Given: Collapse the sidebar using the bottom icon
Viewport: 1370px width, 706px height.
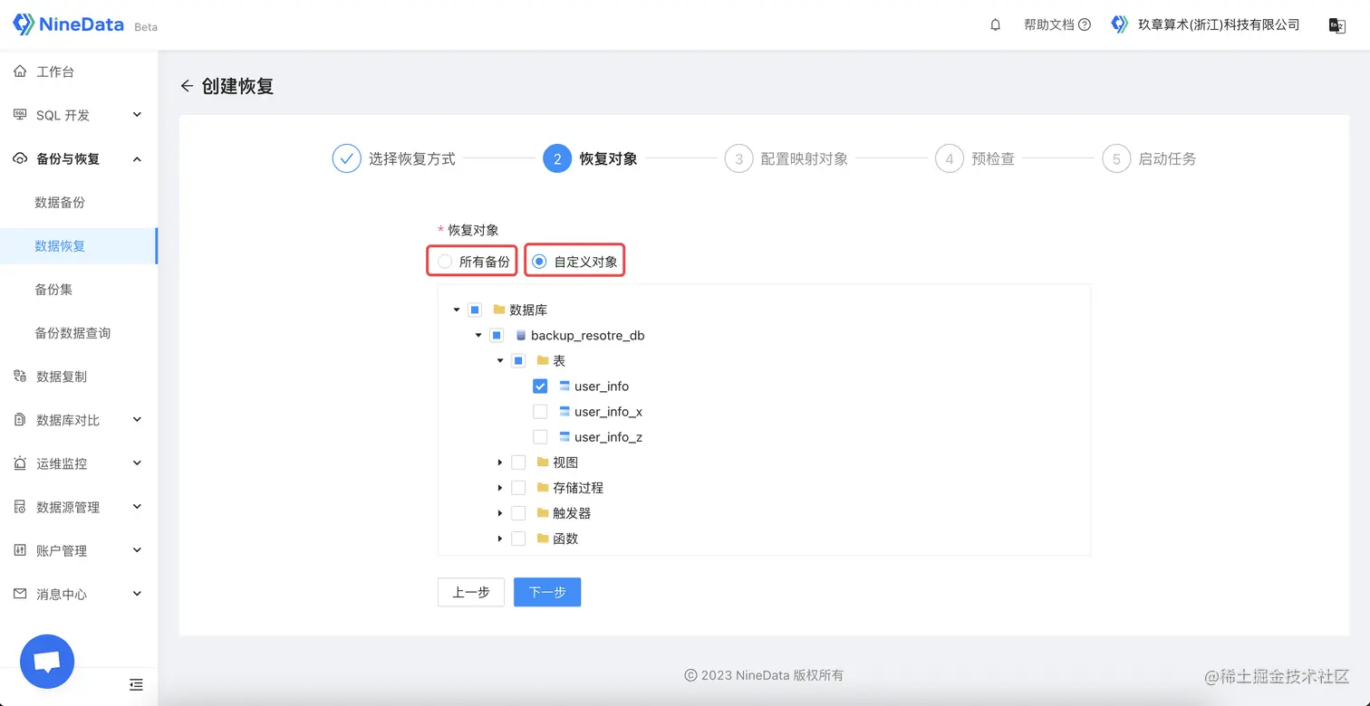Looking at the screenshot, I should point(136,685).
